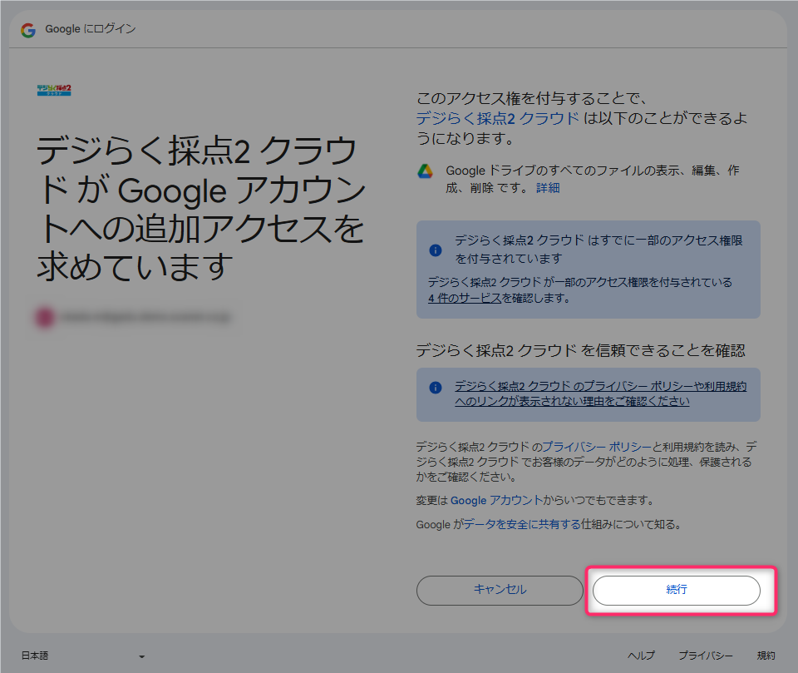The image size is (798, 673).
Task: Click the 規約 footer link
Action: coord(766,656)
